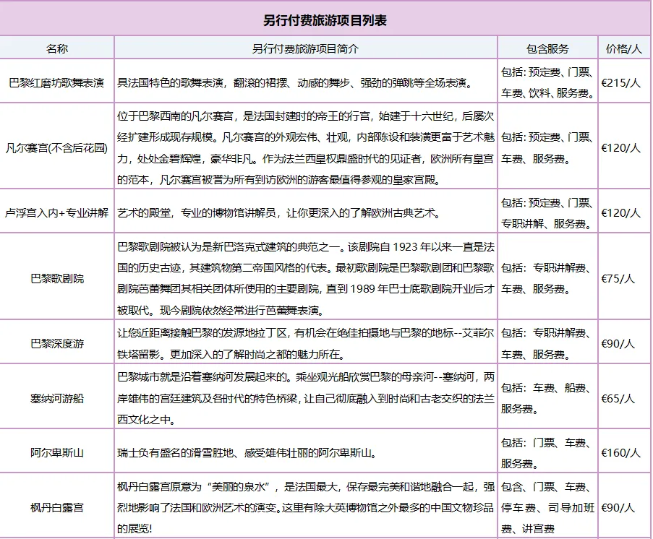The image size is (653, 539).
Task: Click the €65/人 price for 塞纳河游船
Action: (618, 398)
